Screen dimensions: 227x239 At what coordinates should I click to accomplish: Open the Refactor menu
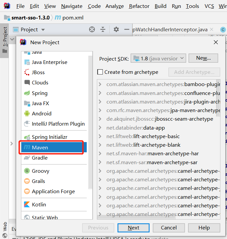pos(139,6)
